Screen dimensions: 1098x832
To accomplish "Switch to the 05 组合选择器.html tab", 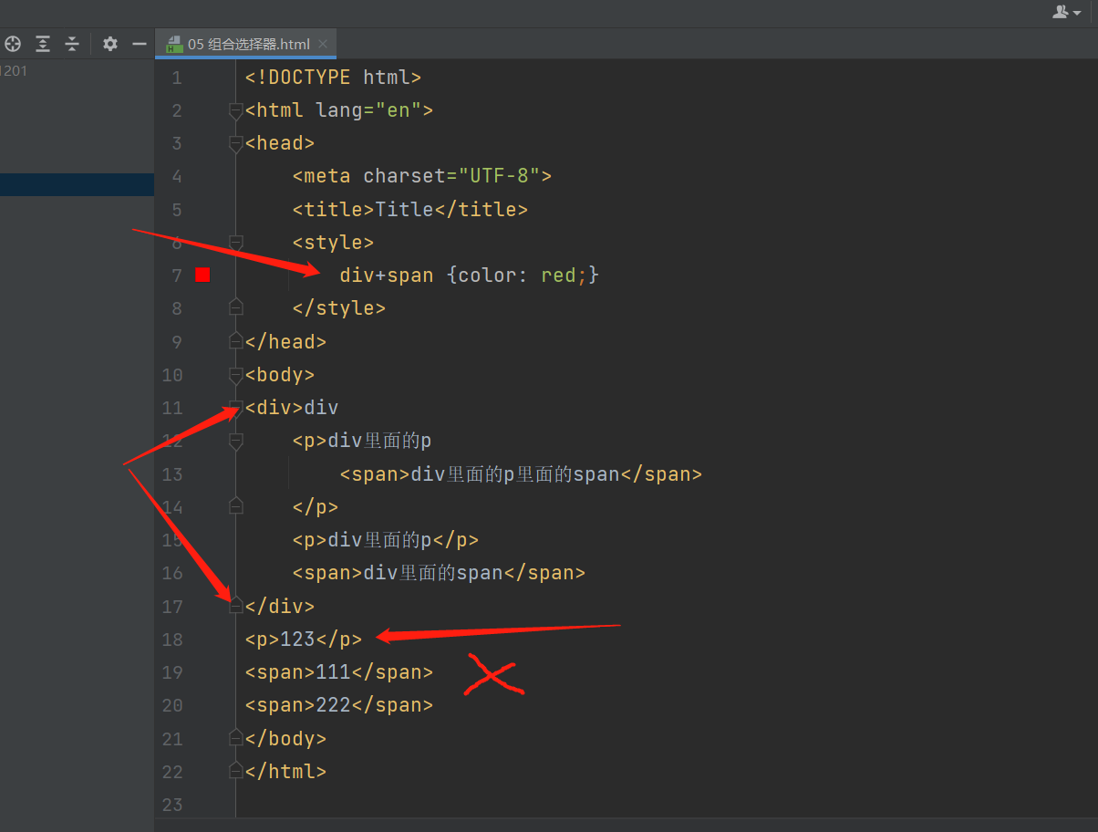I will 248,44.
